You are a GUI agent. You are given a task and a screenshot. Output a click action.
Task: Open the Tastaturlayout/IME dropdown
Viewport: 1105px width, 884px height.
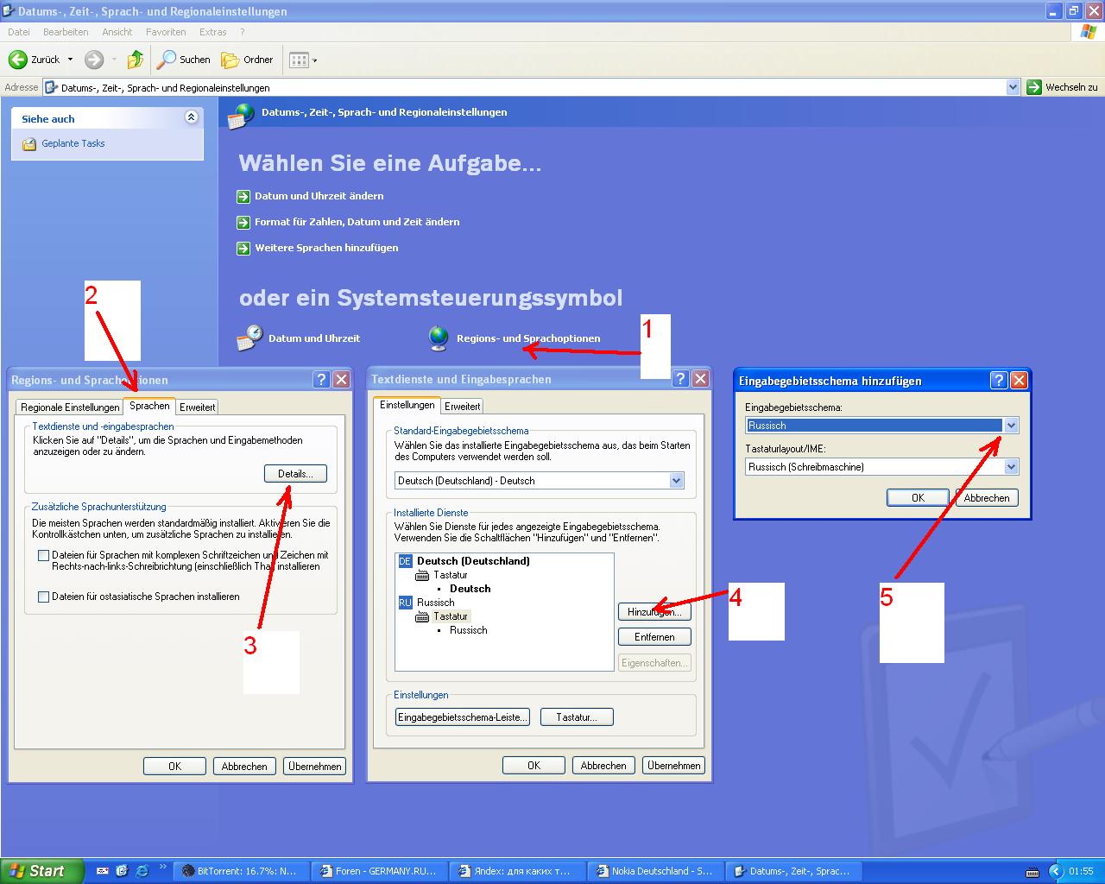(1011, 466)
